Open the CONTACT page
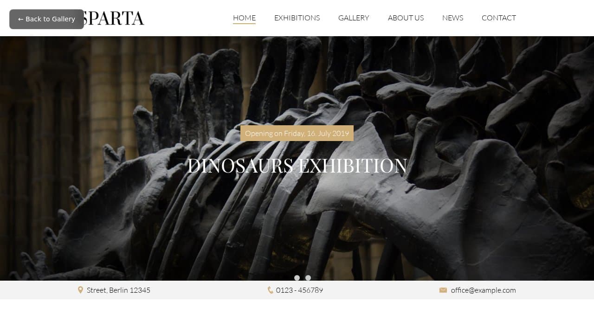The image size is (594, 334). click(499, 18)
